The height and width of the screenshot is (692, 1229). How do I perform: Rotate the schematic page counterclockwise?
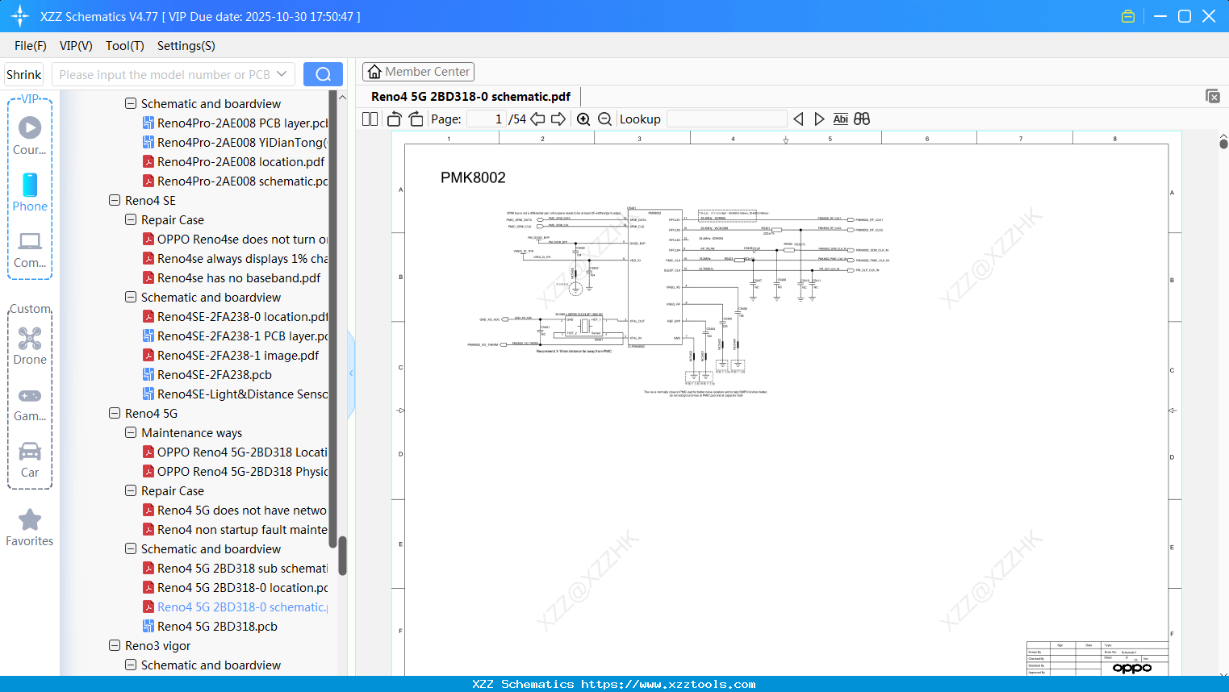395,119
